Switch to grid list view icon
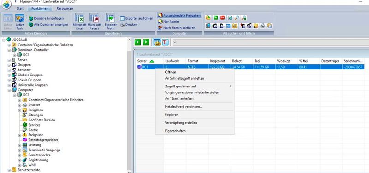 [x=157, y=42]
